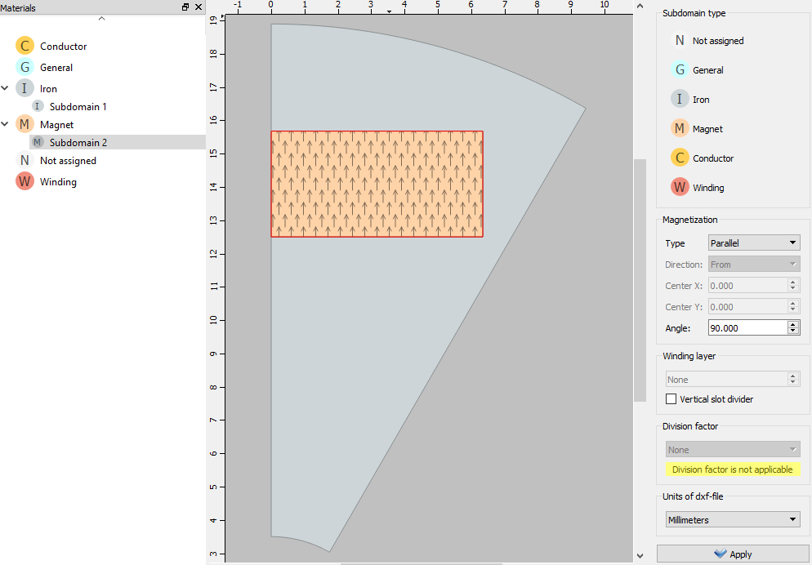Choose the Not assigned subdomain type icon
812x565 pixels.
pos(680,41)
